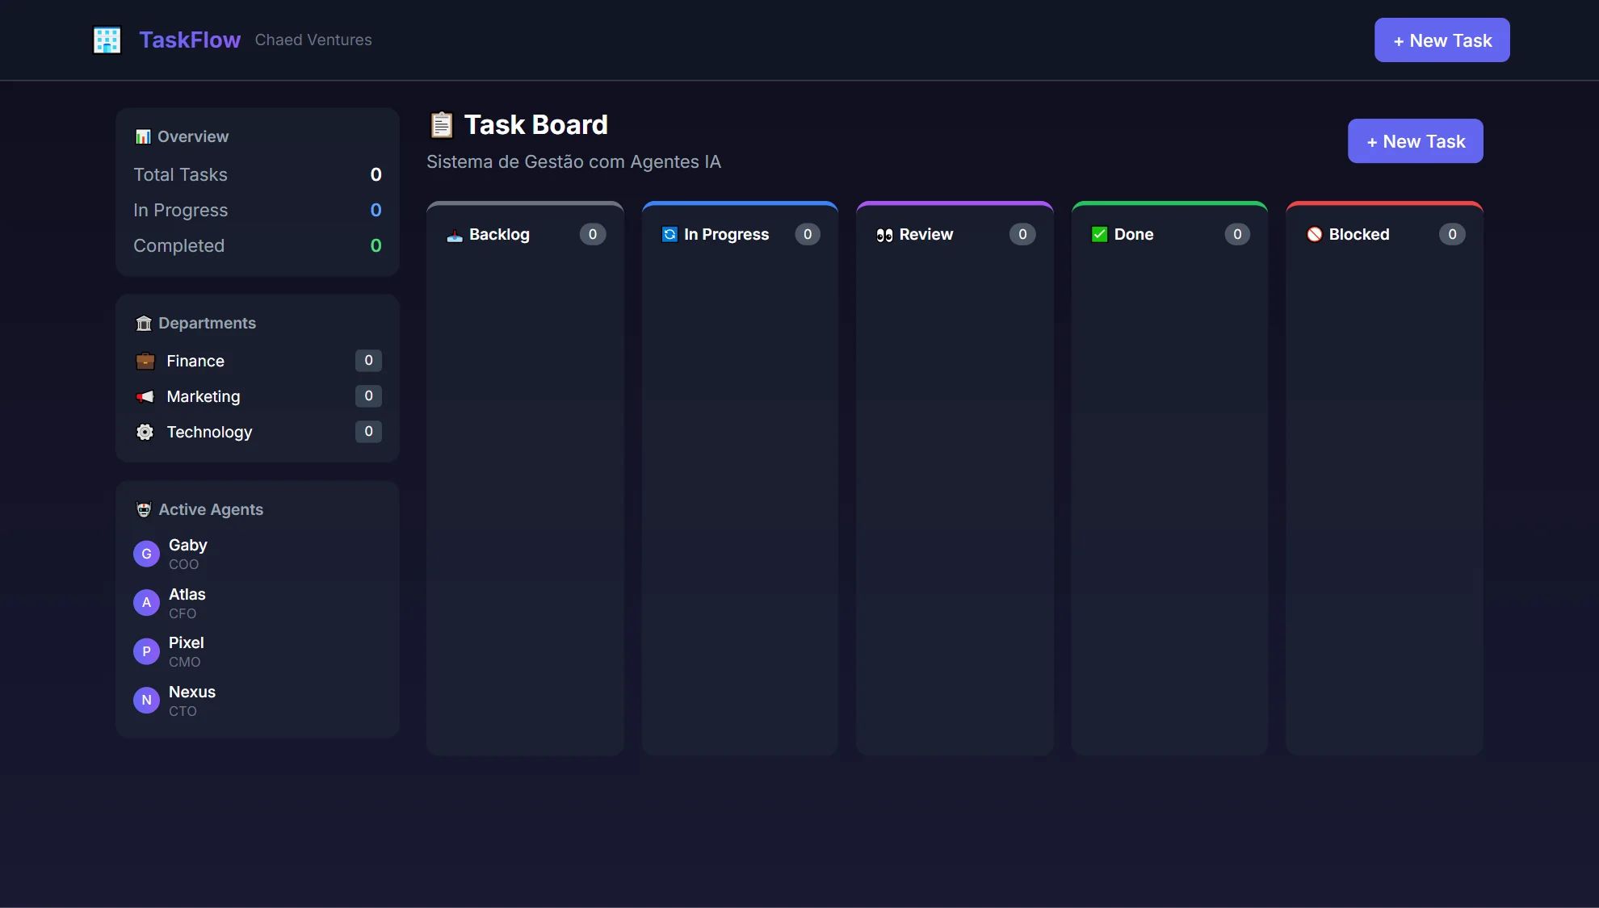Click the Done column count badge

(x=1237, y=234)
